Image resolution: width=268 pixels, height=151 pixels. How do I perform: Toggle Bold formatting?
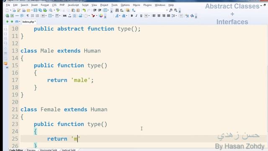tap(131, 16)
